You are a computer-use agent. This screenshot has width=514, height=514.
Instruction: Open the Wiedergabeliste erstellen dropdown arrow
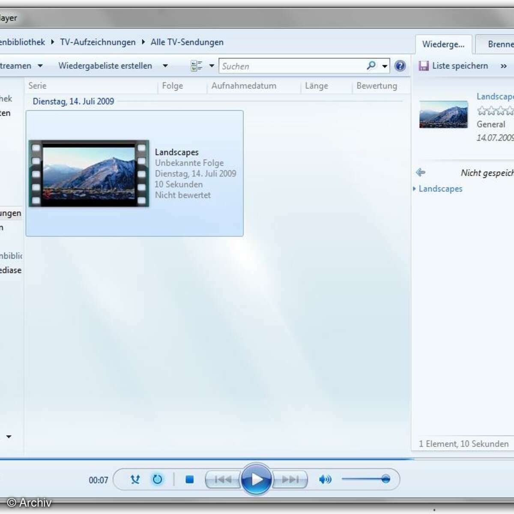pyautogui.click(x=165, y=66)
